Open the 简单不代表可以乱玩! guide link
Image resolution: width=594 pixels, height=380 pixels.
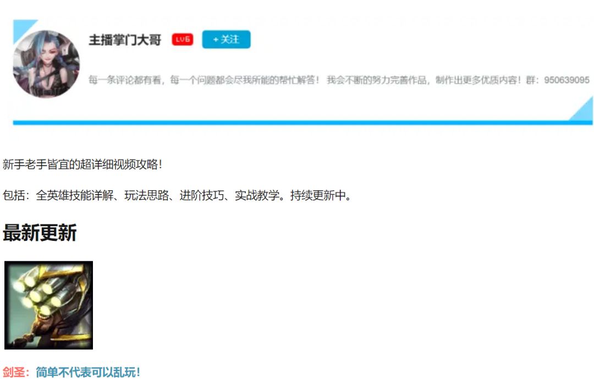click(x=88, y=372)
